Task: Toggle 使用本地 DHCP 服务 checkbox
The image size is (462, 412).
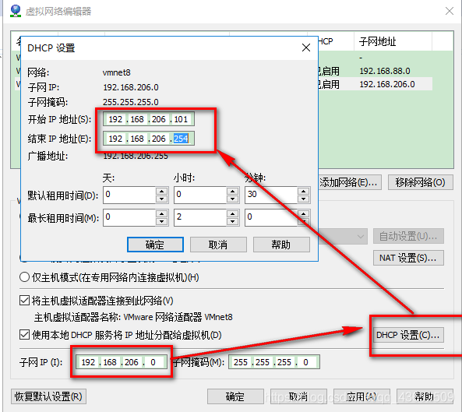Action: pyautogui.click(x=24, y=335)
